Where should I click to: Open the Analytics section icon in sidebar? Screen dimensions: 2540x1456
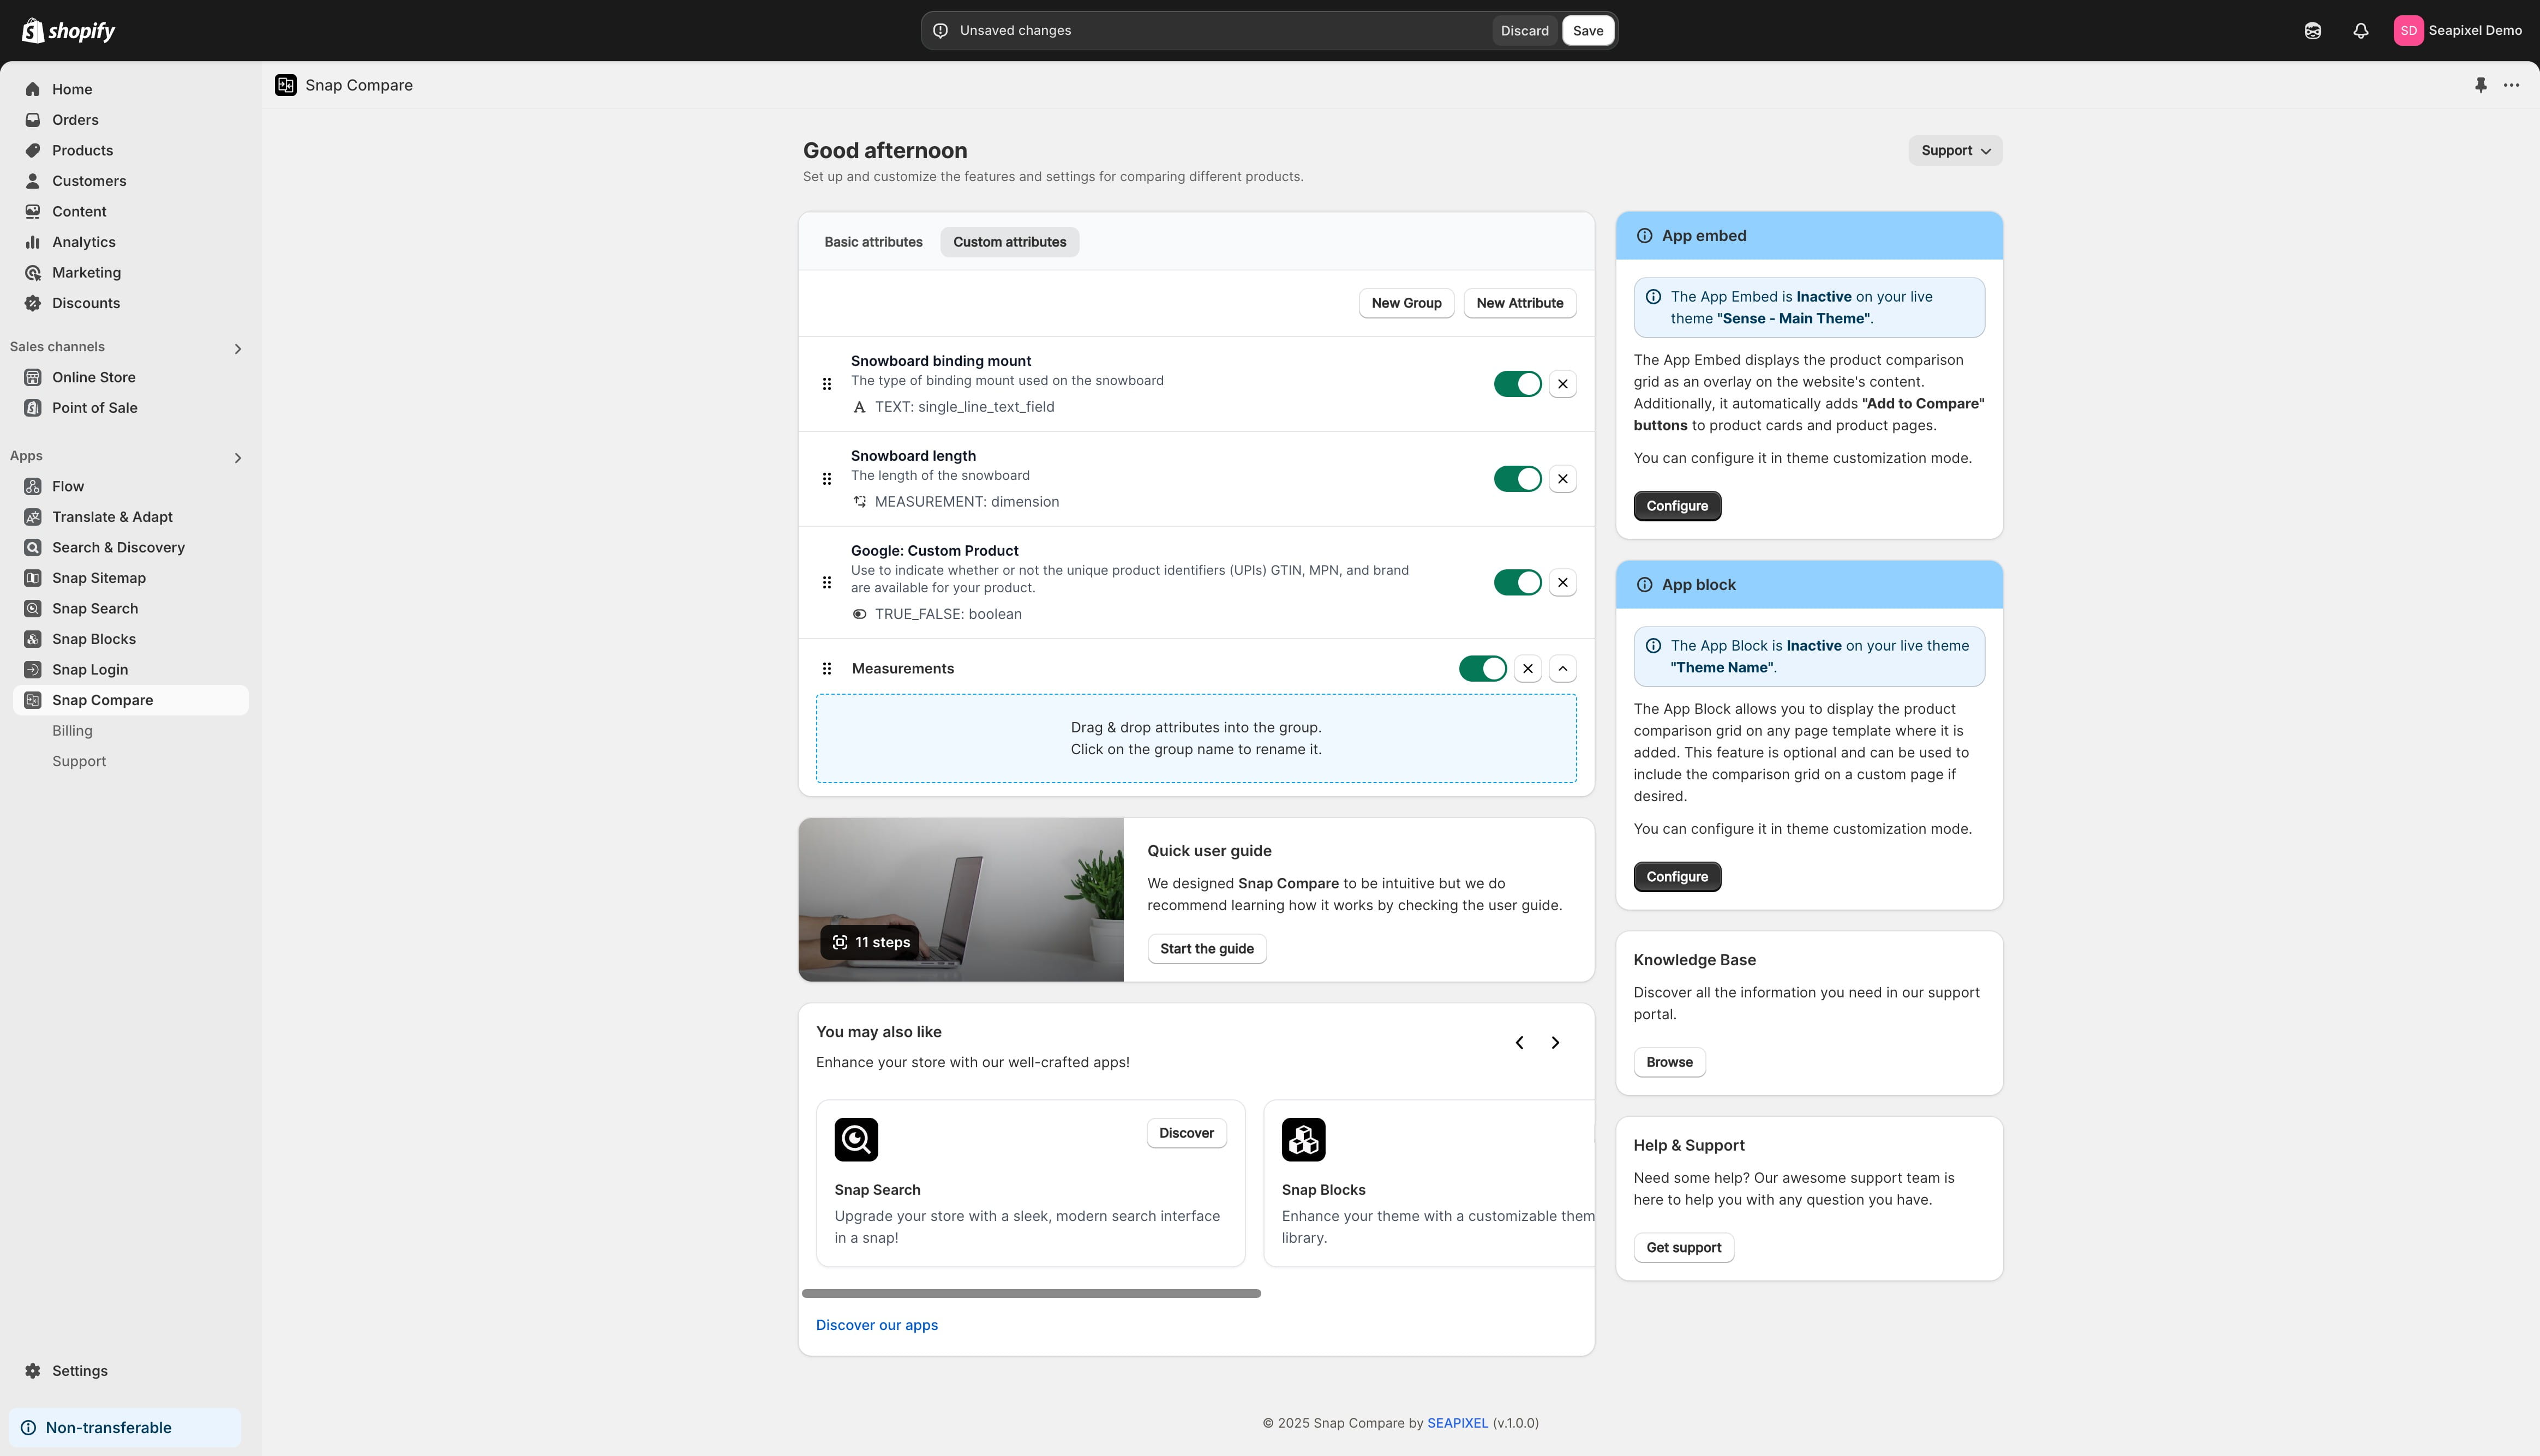point(33,242)
